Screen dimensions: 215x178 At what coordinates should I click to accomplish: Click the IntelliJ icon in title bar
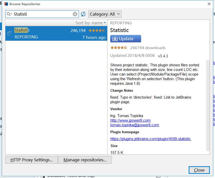point(6,4)
